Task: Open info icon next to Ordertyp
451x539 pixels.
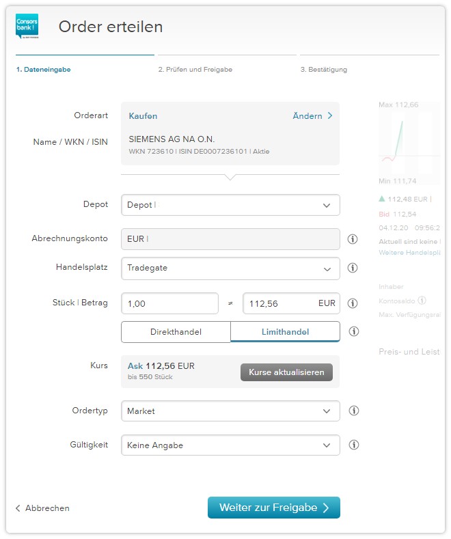Action: click(354, 411)
